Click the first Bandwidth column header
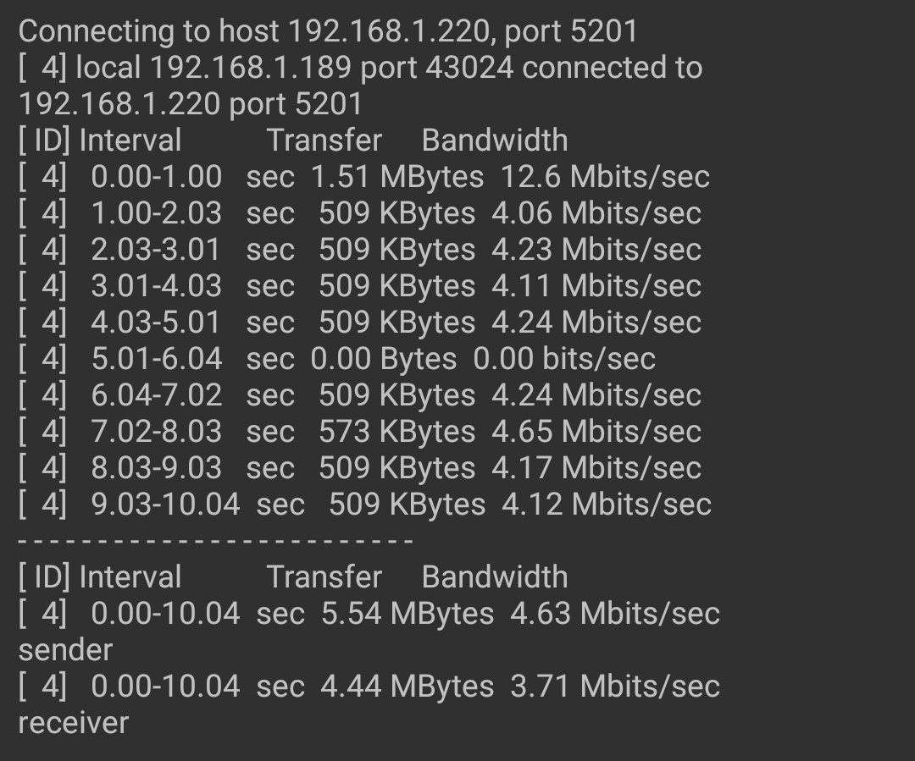Screen dimensions: 915x761 494,141
